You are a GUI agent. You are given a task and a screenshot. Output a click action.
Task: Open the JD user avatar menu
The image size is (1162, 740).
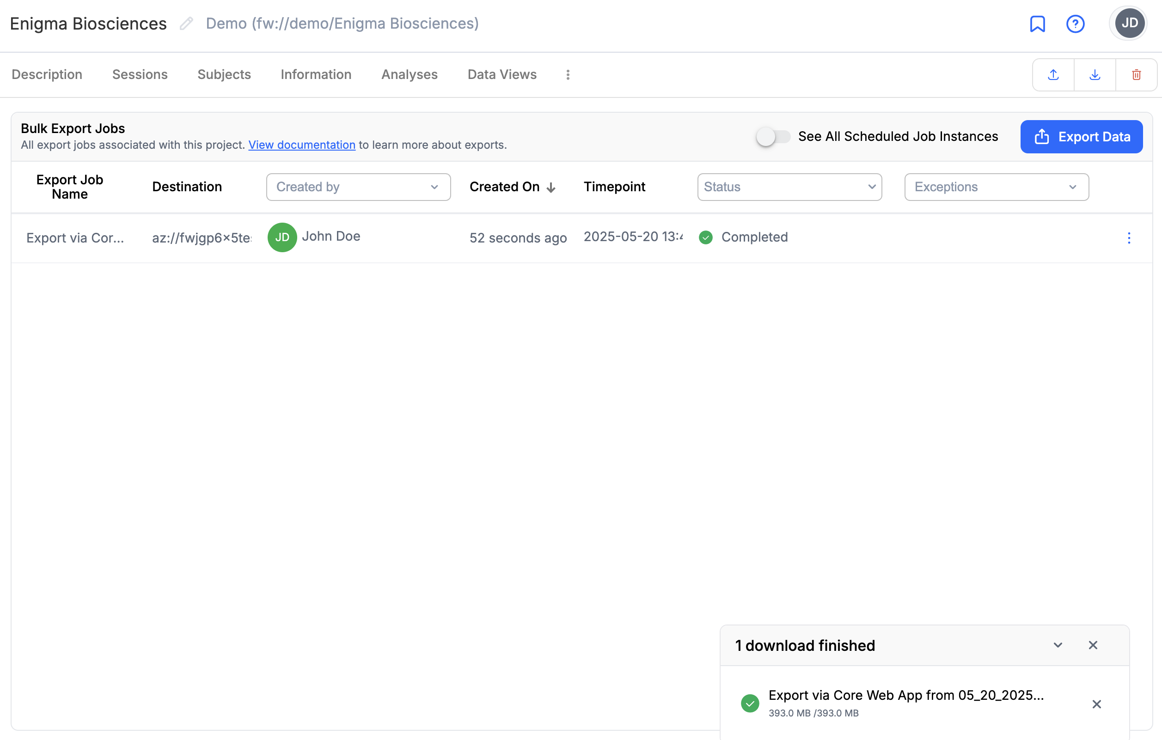1129,23
